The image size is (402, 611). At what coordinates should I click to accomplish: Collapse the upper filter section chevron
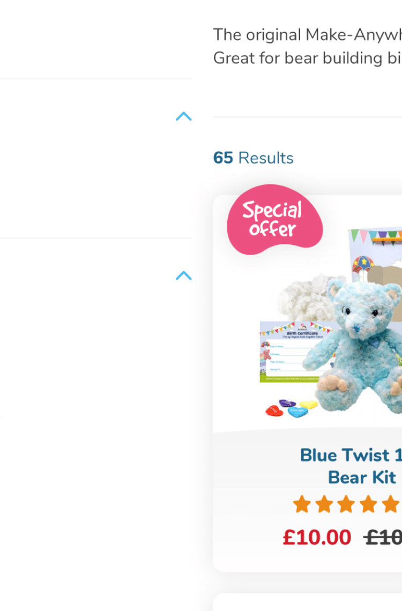coord(183,116)
